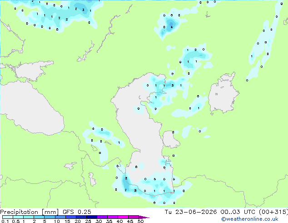The image size is (288, 223).
Task: Click the 0.5–1 mm legend color swatch
Action: tap(18, 217)
